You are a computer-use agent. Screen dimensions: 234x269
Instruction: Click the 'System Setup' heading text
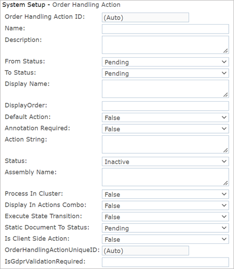point(24,5)
